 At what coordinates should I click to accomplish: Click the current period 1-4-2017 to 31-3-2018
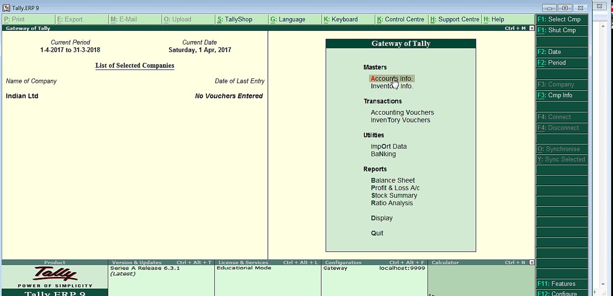(x=70, y=50)
